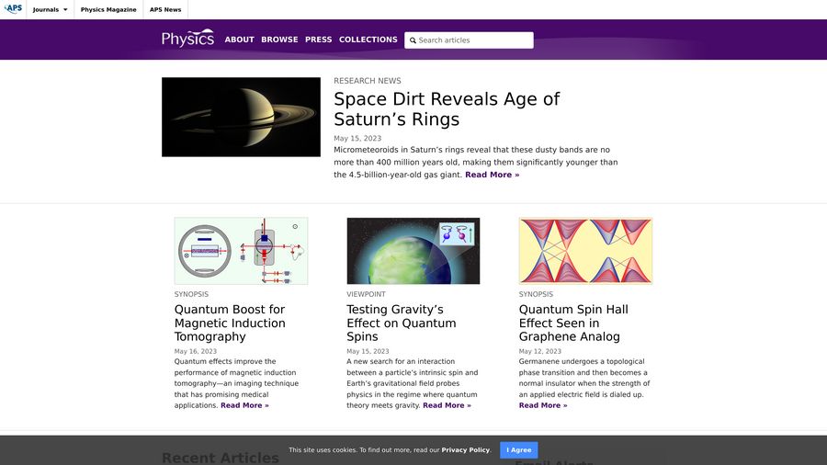Open the Physics Magazine tab
Viewport: 827px width, 465px height.
(x=108, y=9)
